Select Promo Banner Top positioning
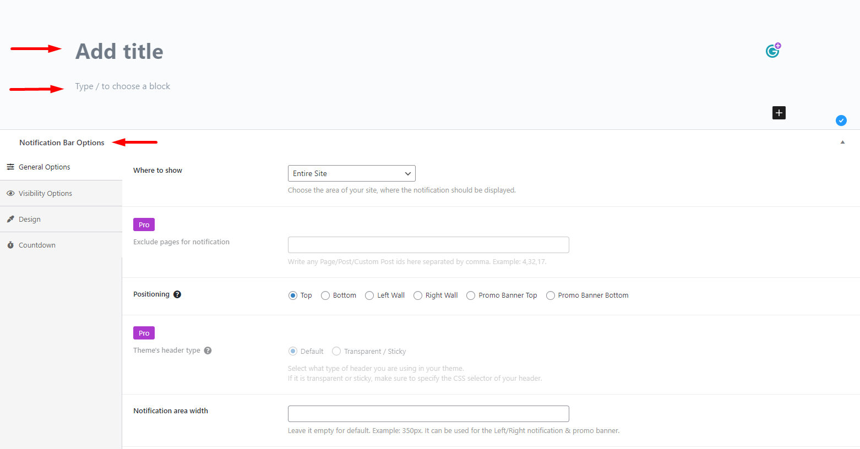Image resolution: width=860 pixels, height=449 pixels. [x=471, y=295]
